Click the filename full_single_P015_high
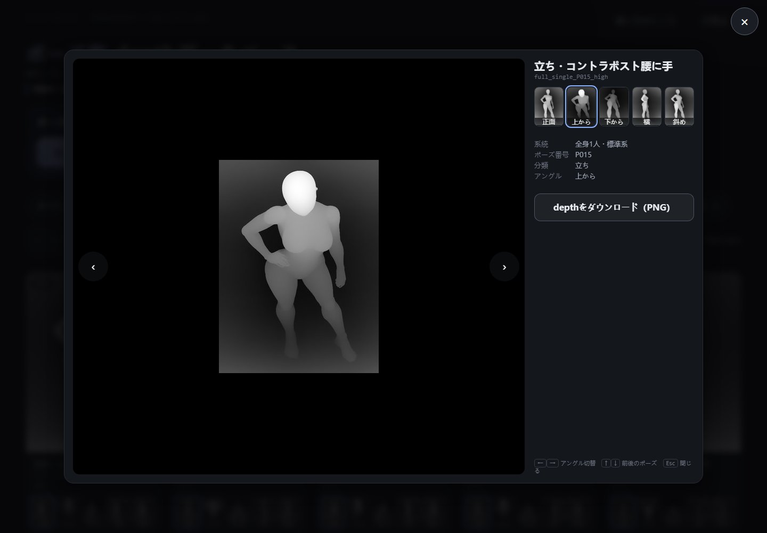Image resolution: width=767 pixels, height=533 pixels. click(x=571, y=77)
